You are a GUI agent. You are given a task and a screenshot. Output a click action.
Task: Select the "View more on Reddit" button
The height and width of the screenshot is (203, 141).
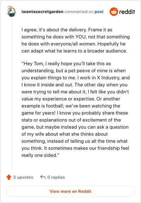pos(70,191)
